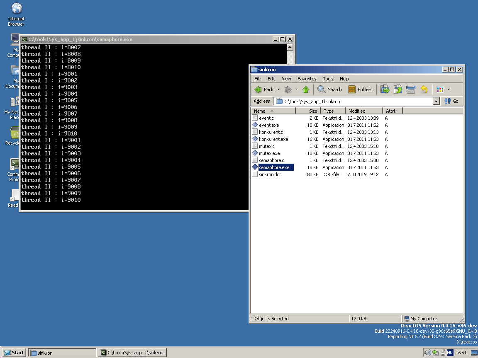Image resolution: width=478 pixels, height=358 pixels.
Task: Click the Go button
Action: (451, 101)
